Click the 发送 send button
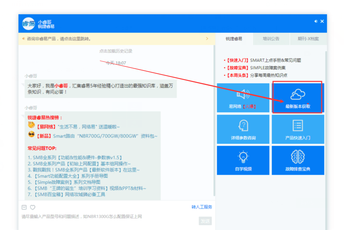The image size is (344, 230). click(x=205, y=221)
